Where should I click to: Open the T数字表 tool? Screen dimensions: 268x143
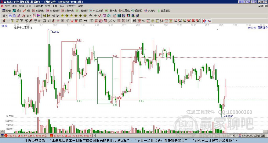111,10
